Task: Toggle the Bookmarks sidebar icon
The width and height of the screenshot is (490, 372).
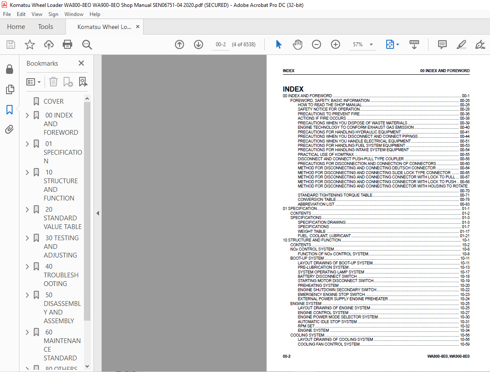Action: click(x=10, y=110)
